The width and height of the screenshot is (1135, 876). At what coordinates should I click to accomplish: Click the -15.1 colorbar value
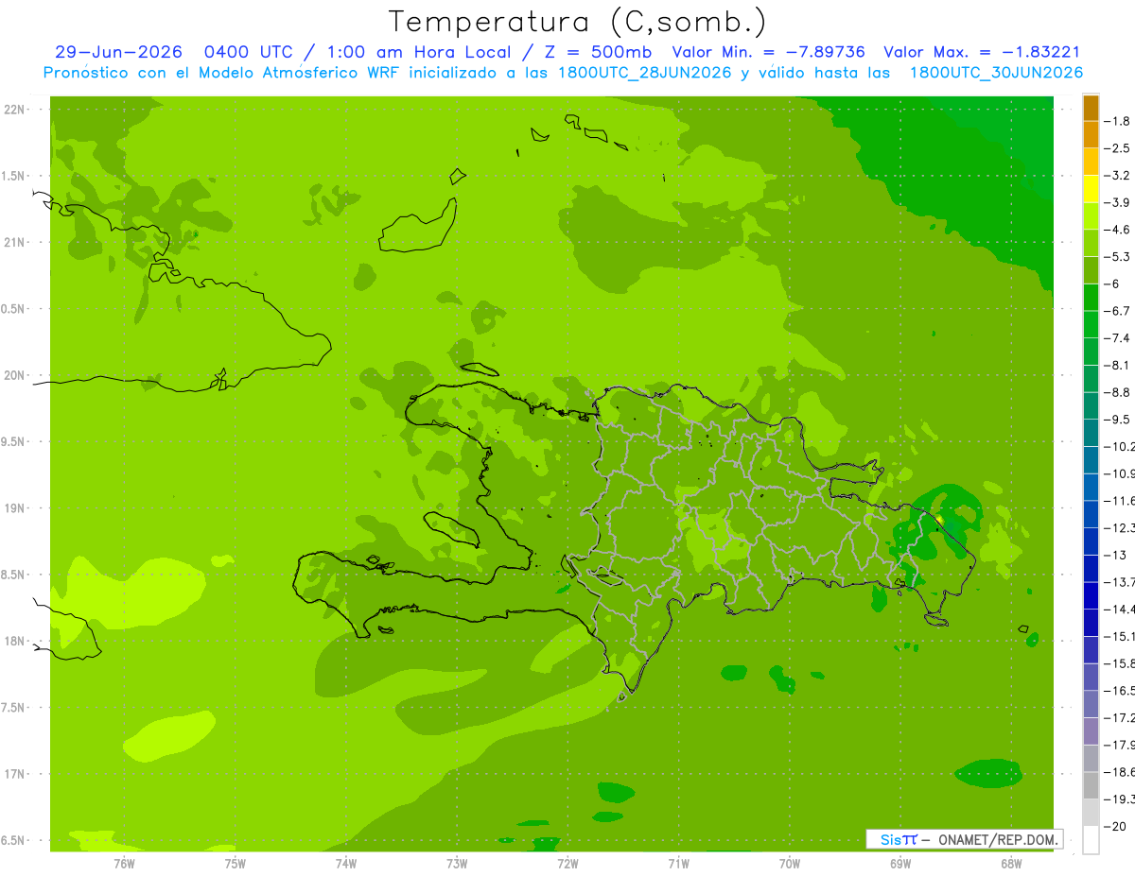[x=1120, y=636]
